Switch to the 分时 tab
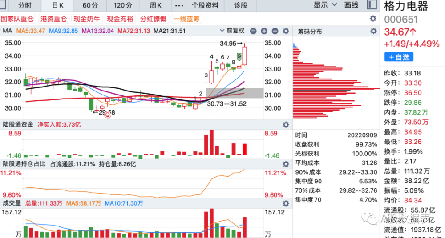Image resolution: width=445 pixels, height=238 pixels. coord(25,5)
